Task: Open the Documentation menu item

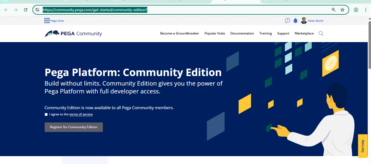Action: click(x=242, y=33)
